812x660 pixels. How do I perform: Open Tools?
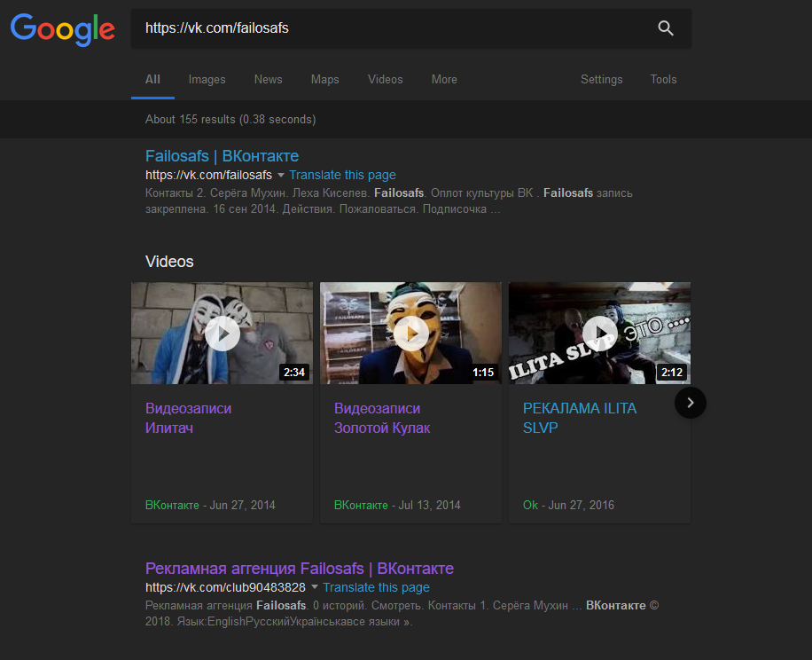(x=663, y=79)
